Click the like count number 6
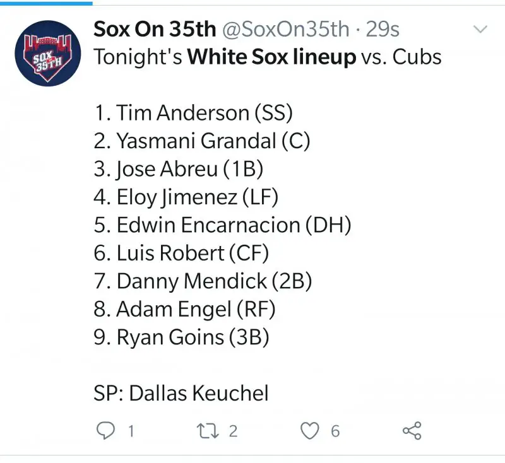Image resolution: width=505 pixels, height=463 pixels. 335,431
